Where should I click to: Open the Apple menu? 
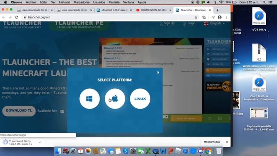point(6,2)
